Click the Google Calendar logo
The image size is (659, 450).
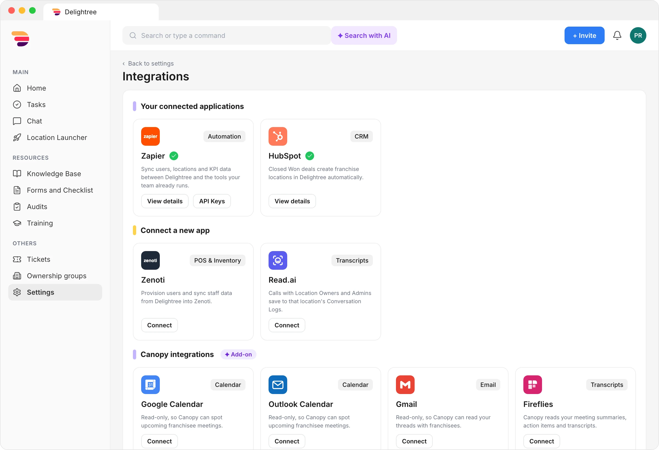pyautogui.click(x=150, y=384)
